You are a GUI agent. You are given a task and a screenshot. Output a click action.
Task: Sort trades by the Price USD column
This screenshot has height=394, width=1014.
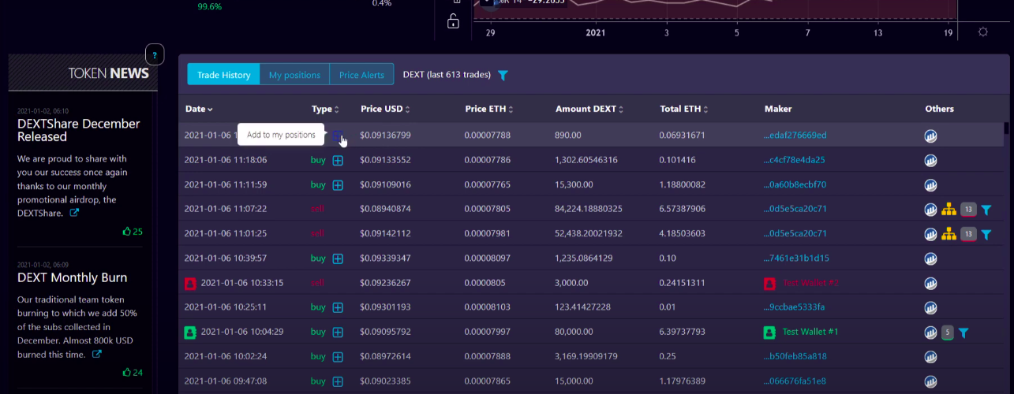coord(385,109)
